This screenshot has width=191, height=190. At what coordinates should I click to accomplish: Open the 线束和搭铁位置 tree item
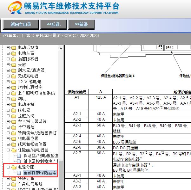click(x=32, y=144)
